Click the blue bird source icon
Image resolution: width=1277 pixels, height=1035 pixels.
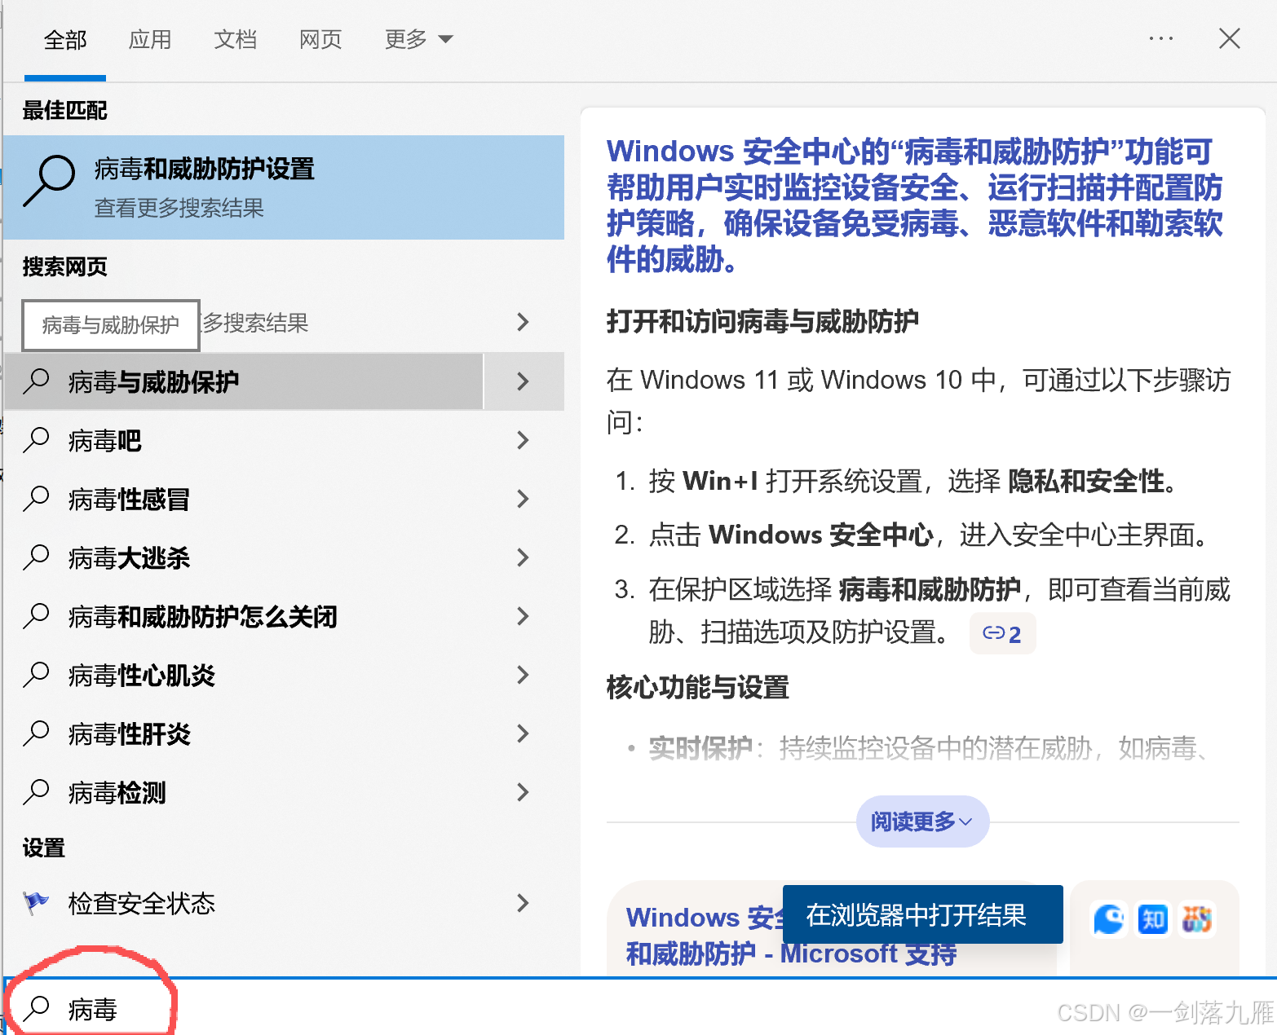(1109, 919)
